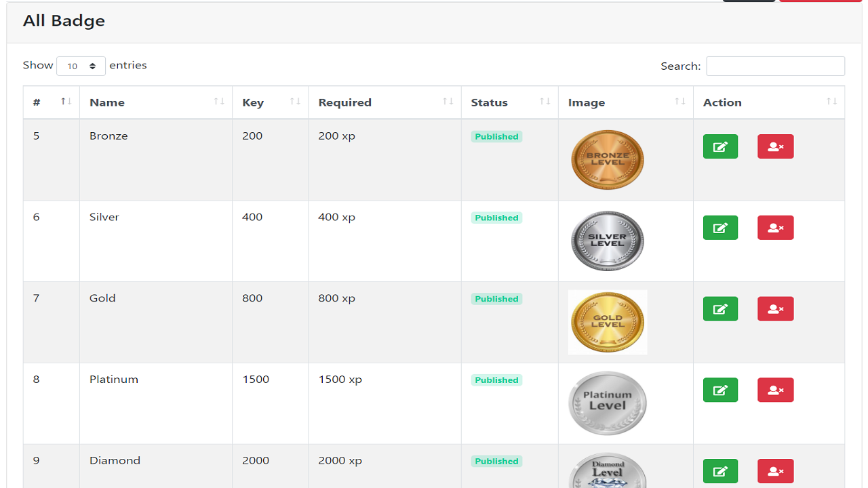Delete the Platinum badge

(775, 390)
